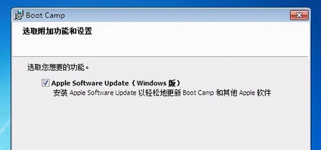Click the desktop strip above the window
The image size is (321, 150).
[x=160, y=3]
